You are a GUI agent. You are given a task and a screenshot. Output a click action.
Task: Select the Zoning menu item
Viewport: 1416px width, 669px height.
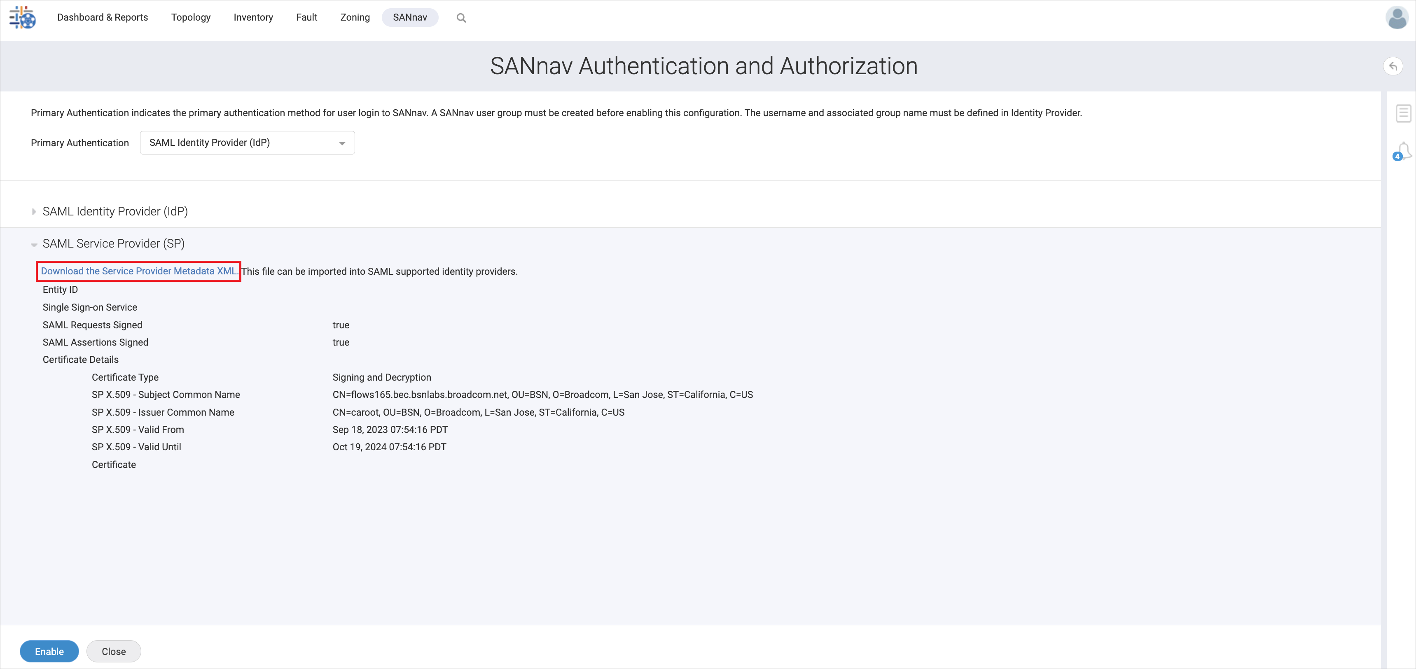point(355,18)
